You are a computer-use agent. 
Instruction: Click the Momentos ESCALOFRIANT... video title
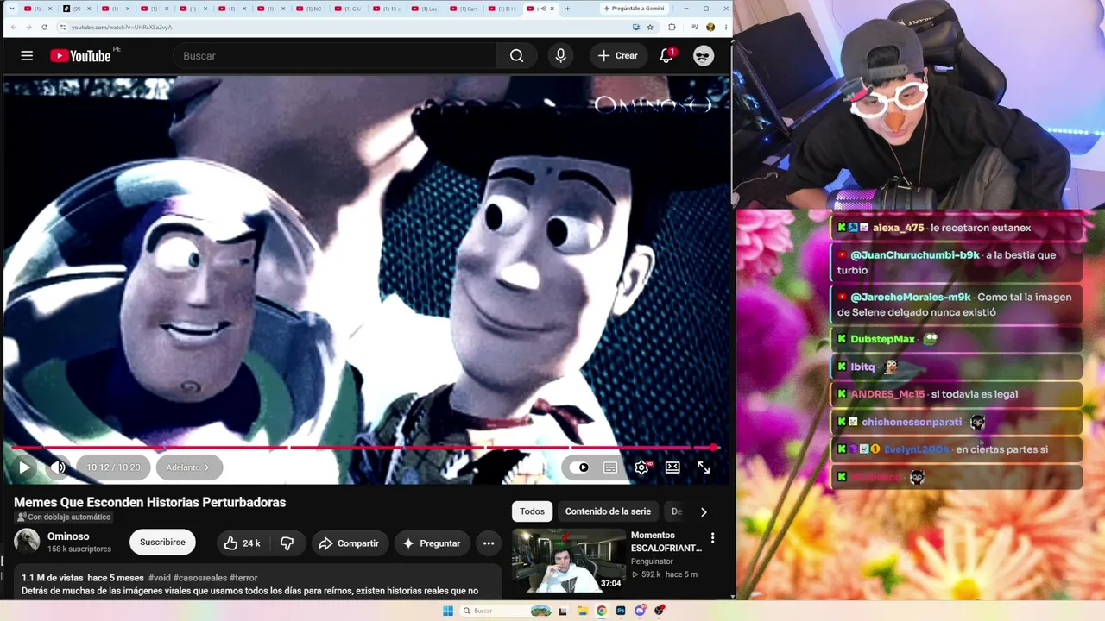[666, 542]
